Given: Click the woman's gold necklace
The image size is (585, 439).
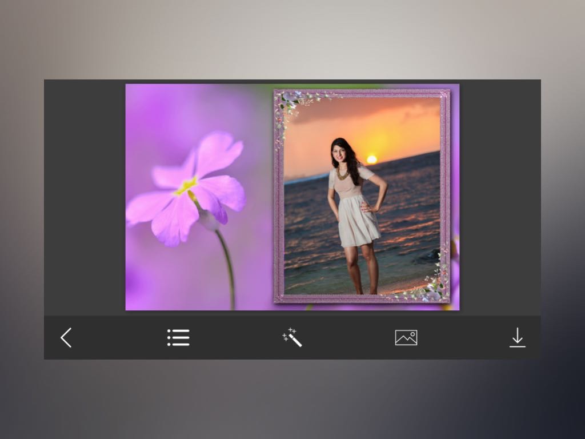Looking at the screenshot, I should click(x=343, y=173).
